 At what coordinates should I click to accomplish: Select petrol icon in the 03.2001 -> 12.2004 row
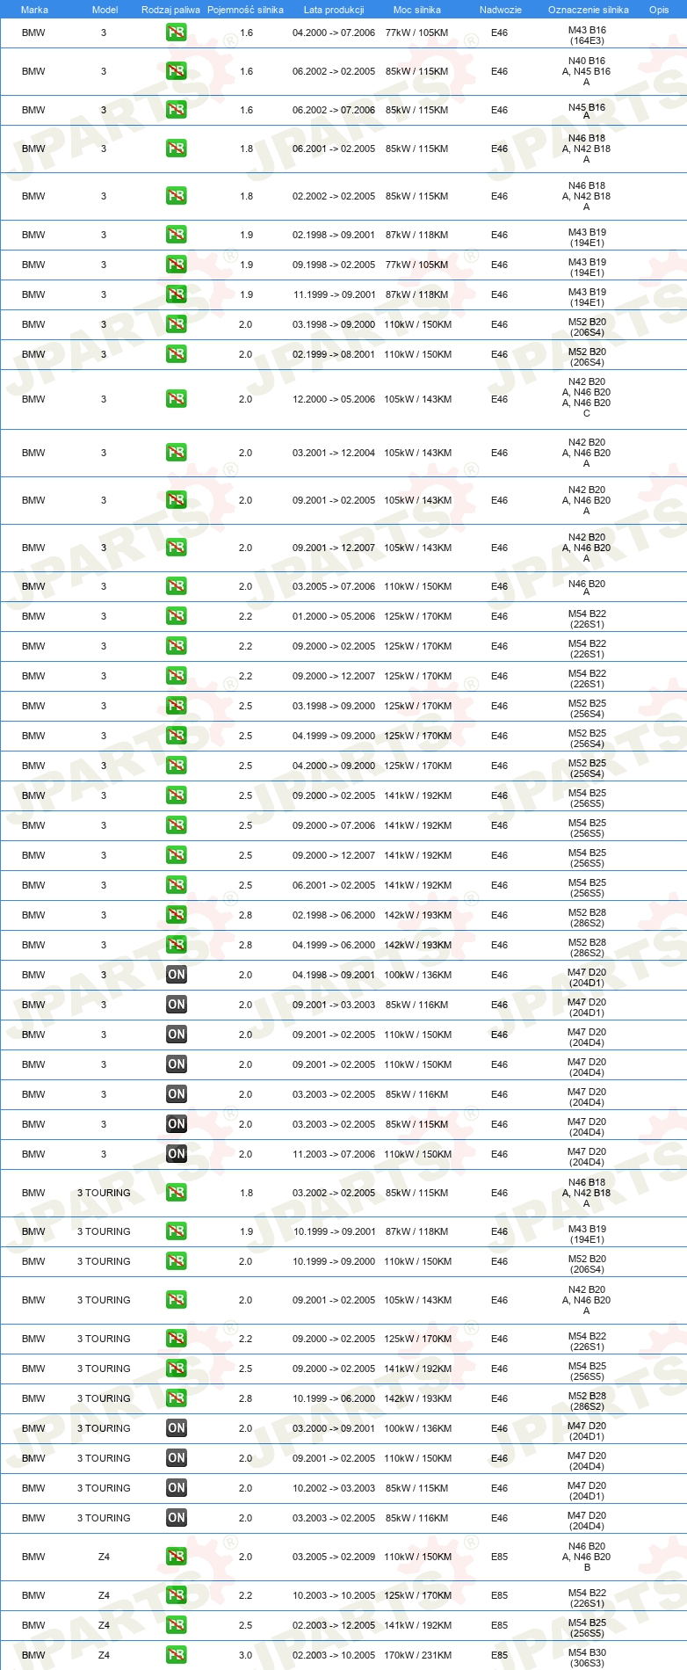pos(177,453)
